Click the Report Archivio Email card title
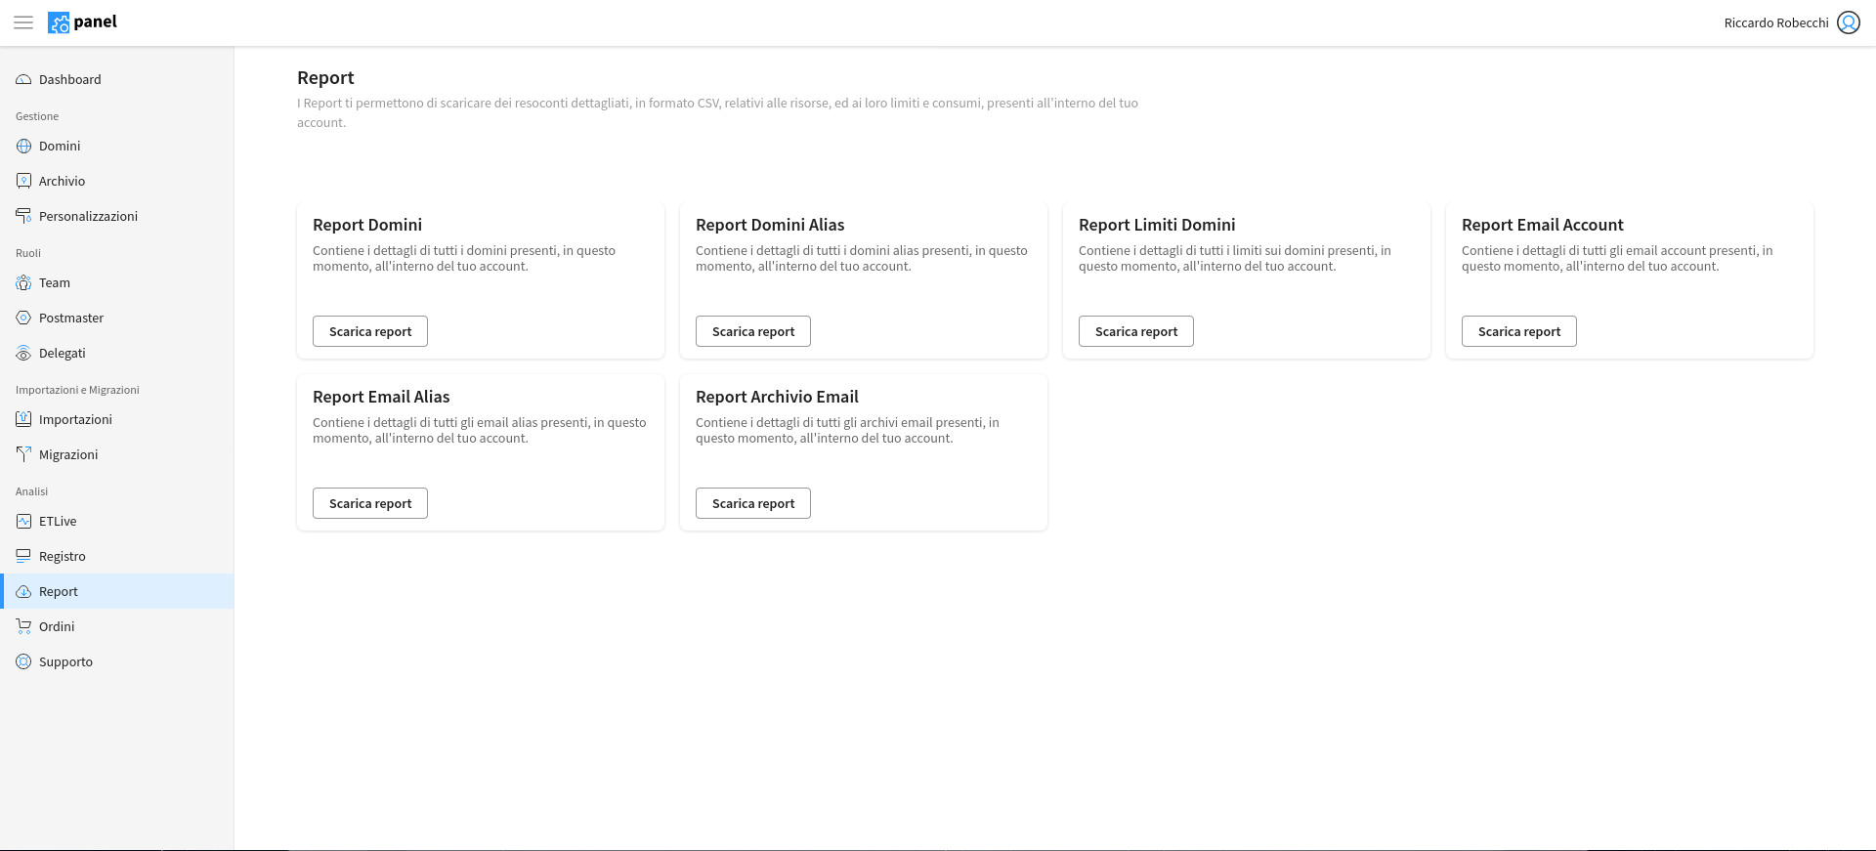 (x=777, y=397)
